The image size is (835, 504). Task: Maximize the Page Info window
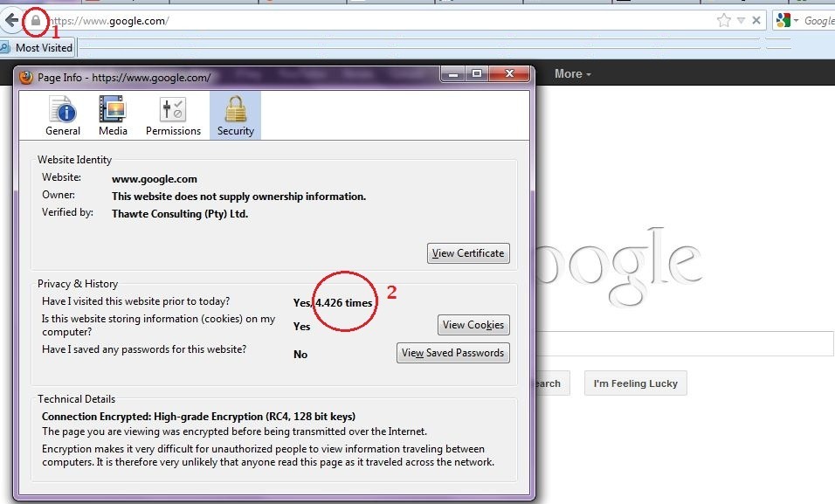[477, 74]
